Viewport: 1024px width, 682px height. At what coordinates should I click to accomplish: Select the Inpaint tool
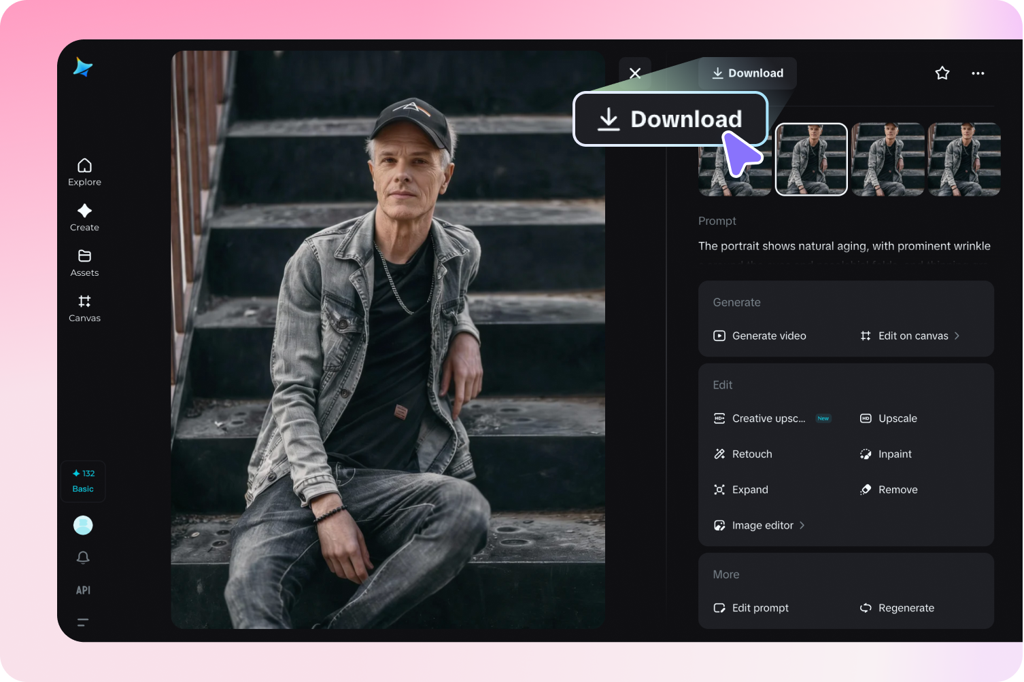click(894, 454)
